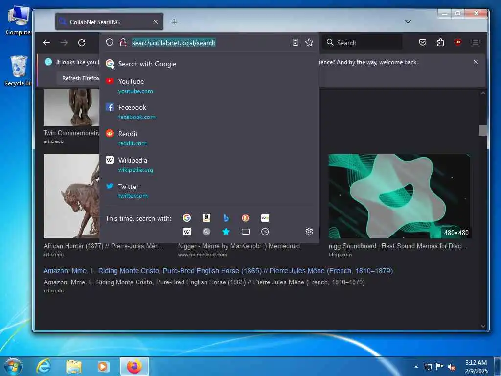Open the Action Center flag icon
The width and height of the screenshot is (501, 376).
(x=440, y=367)
